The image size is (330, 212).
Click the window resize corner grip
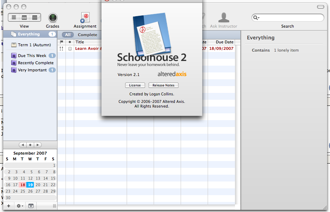pyautogui.click(x=325, y=207)
